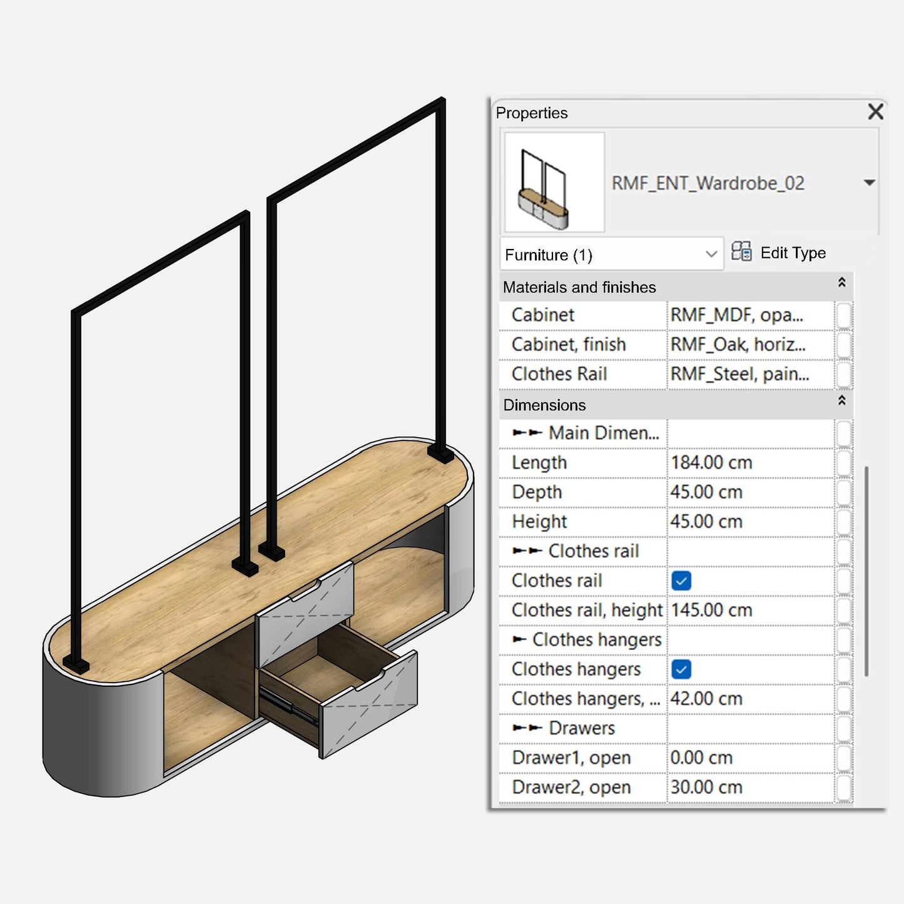The image size is (904, 904).
Task: Click the associate button beside Drawer1, open
Action: pyautogui.click(x=844, y=758)
